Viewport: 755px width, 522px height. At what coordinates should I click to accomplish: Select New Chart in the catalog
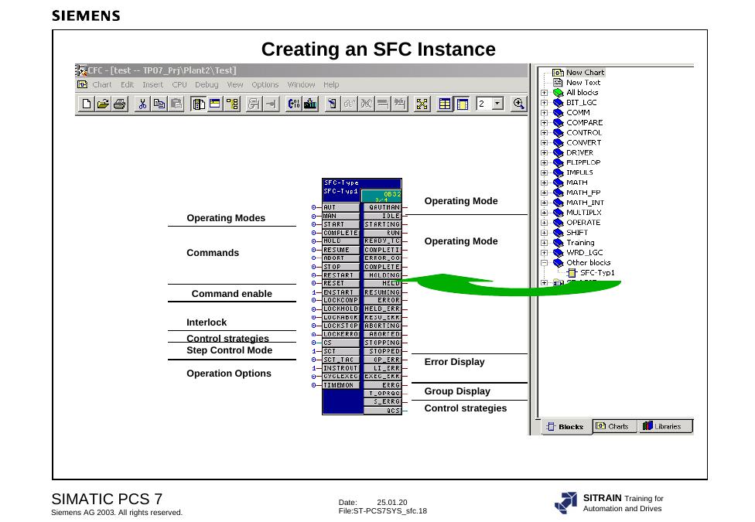click(x=585, y=72)
